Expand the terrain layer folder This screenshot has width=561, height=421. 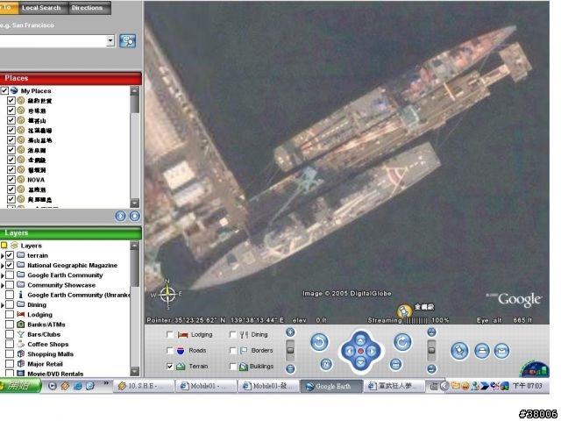click(3, 255)
